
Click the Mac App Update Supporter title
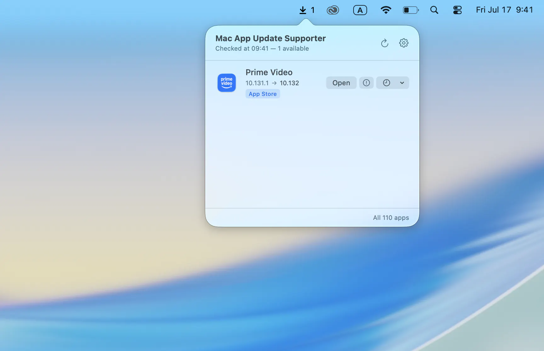(x=270, y=38)
